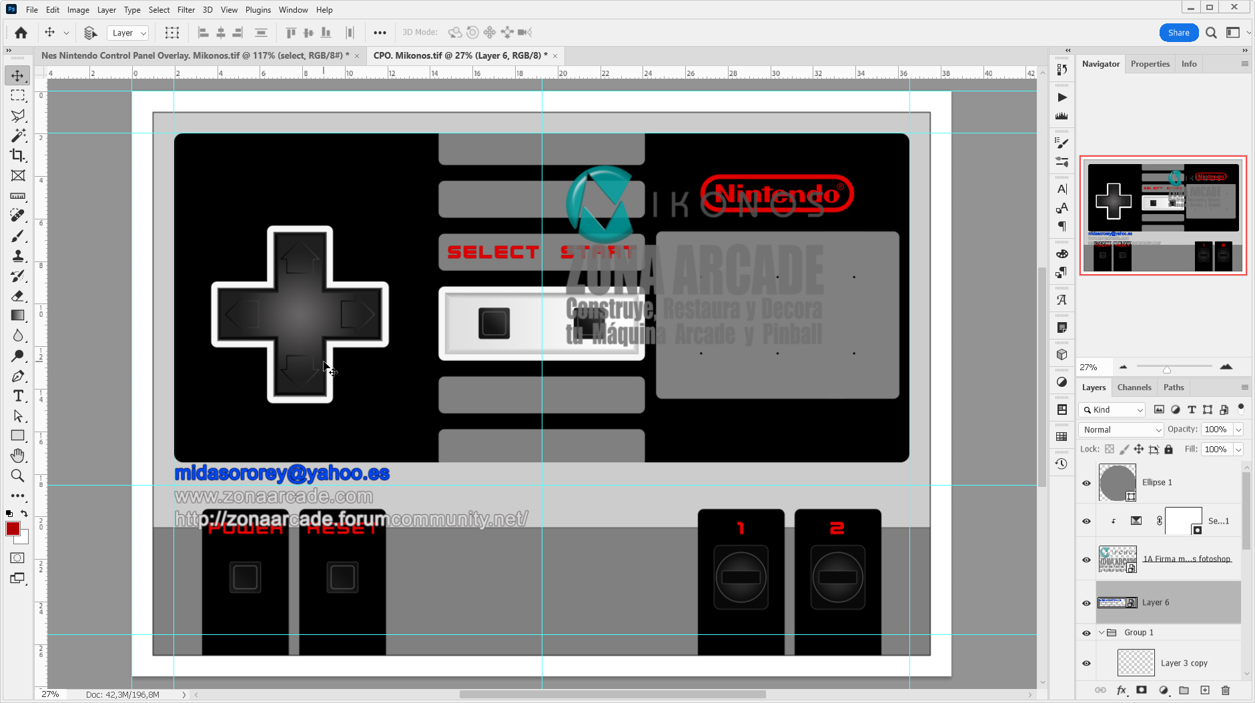
Task: Open the blend mode dropdown showing Normal
Action: click(x=1120, y=430)
